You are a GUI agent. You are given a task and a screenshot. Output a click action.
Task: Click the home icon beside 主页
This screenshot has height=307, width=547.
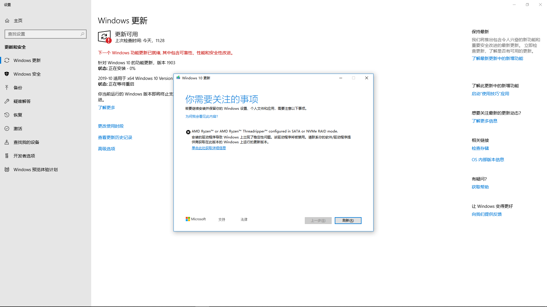pos(7,21)
